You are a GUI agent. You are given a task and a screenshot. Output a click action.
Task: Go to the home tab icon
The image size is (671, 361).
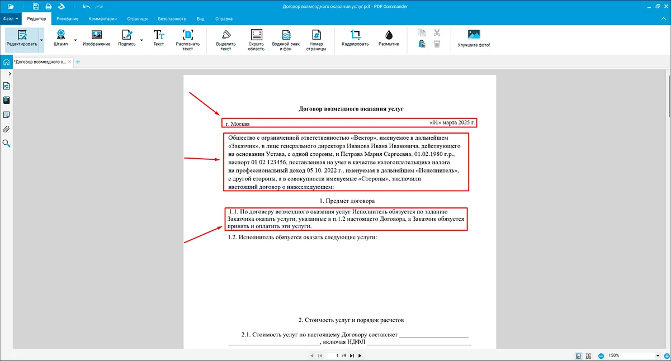[x=6, y=62]
